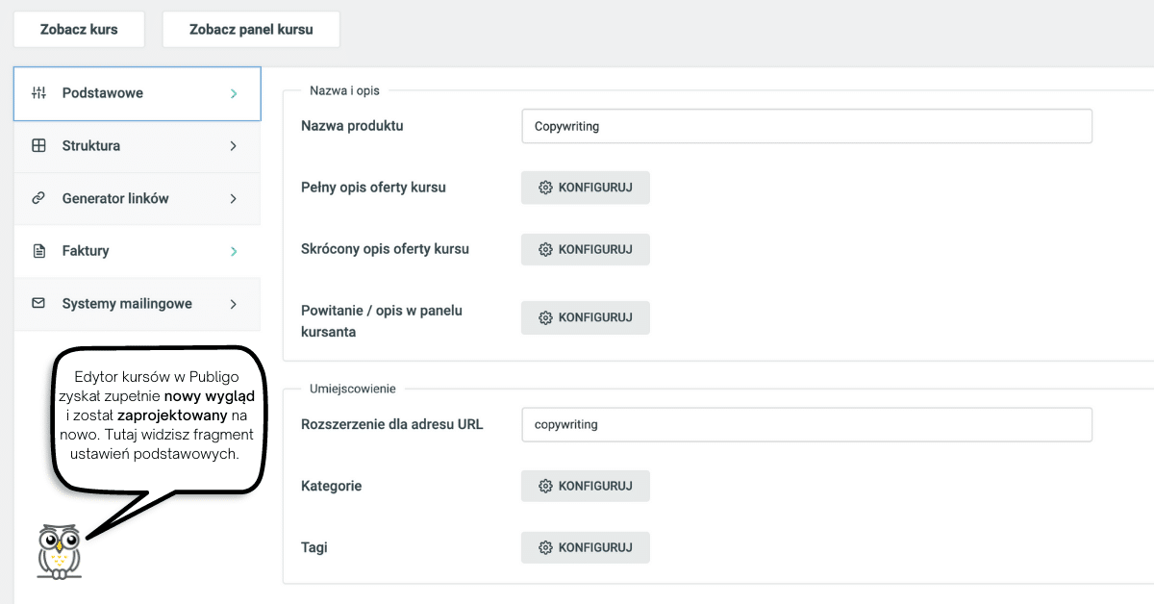Expand the Faktury green chevron
The image size is (1154, 604).
tap(234, 251)
